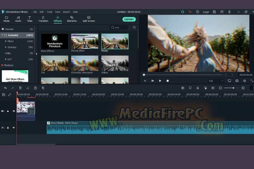Open the Split Screen tab
Viewport: 254px width, 169px height.
89,19
